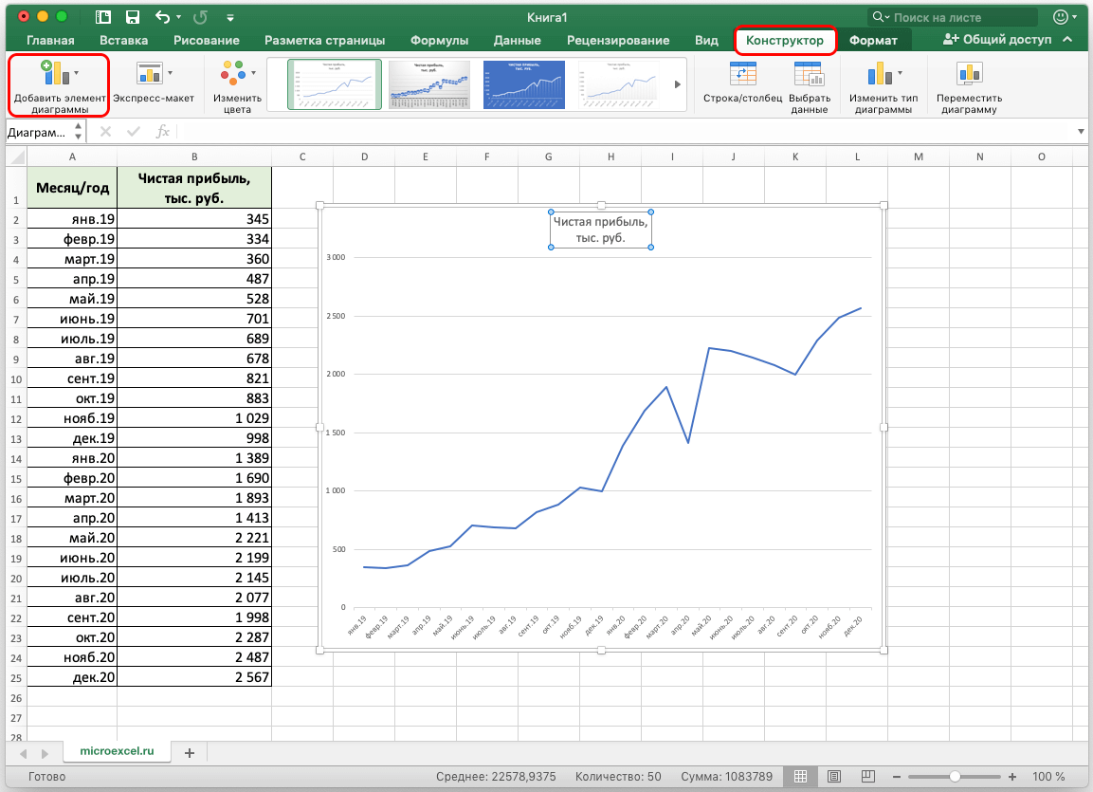The width and height of the screenshot is (1093, 792).
Task: Expand the undo history dropdown arrow
Action: click(x=178, y=17)
